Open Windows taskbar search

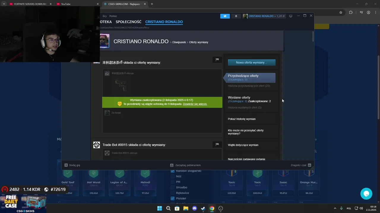click(x=168, y=208)
